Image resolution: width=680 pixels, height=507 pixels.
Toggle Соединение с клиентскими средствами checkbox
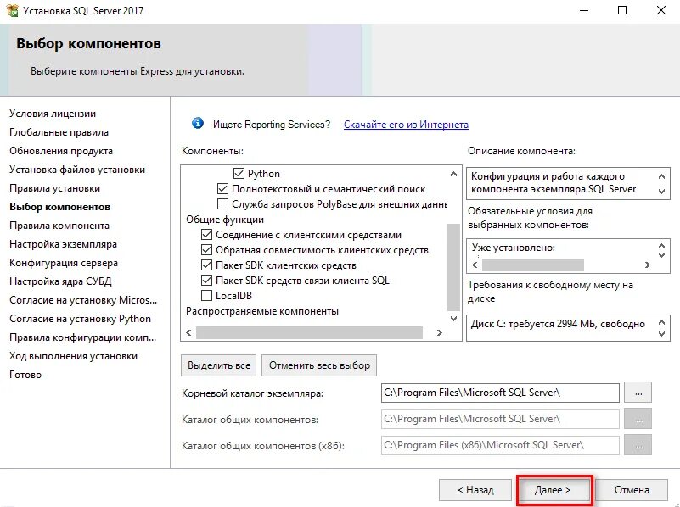206,235
